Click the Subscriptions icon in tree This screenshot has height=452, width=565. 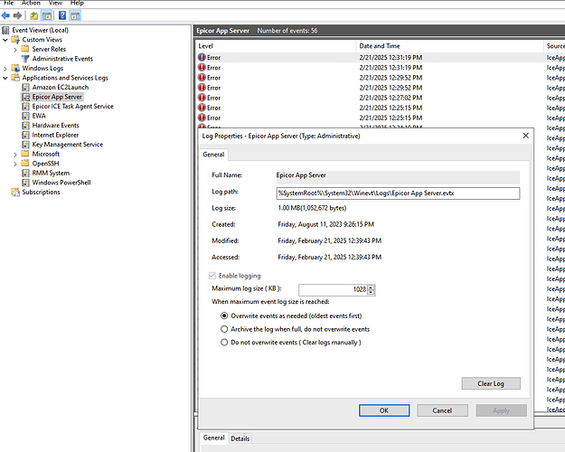(15, 193)
